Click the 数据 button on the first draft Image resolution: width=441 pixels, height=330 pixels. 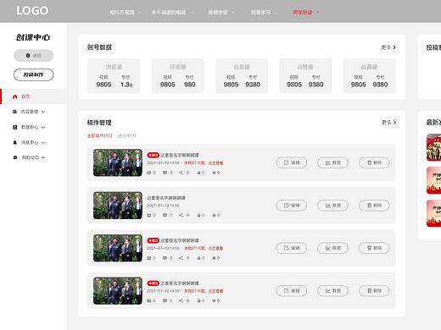(332, 162)
